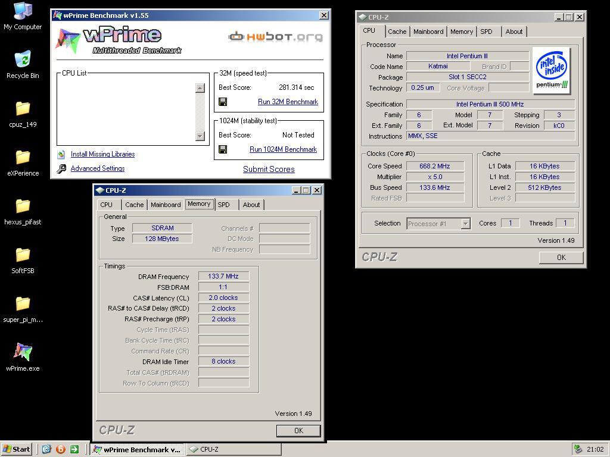Open the Processor #1 selection dropdown
The height and width of the screenshot is (457, 610).
(465, 224)
